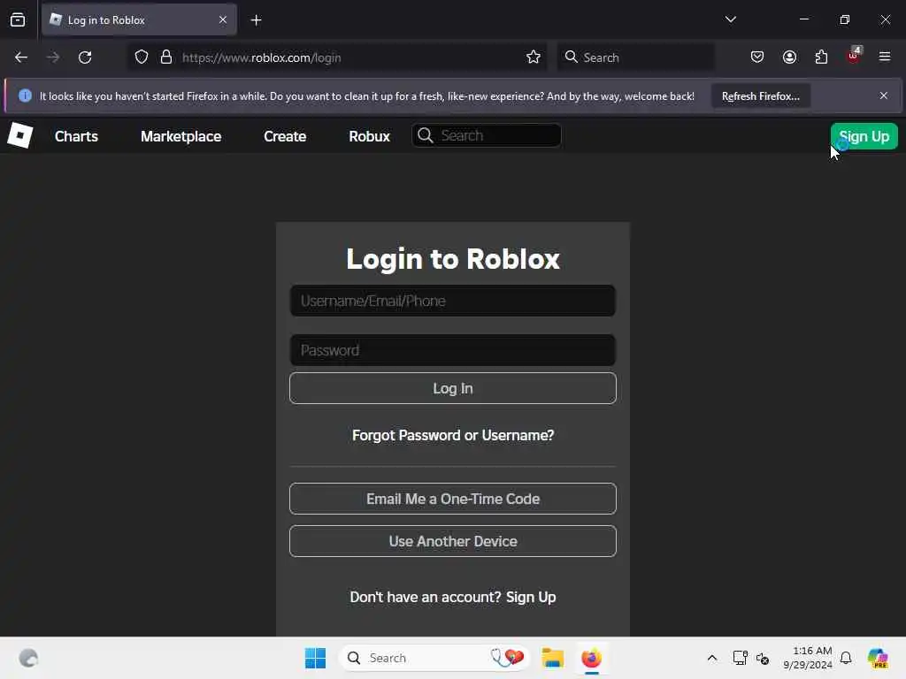List all tabs dropdown arrow

tap(730, 19)
